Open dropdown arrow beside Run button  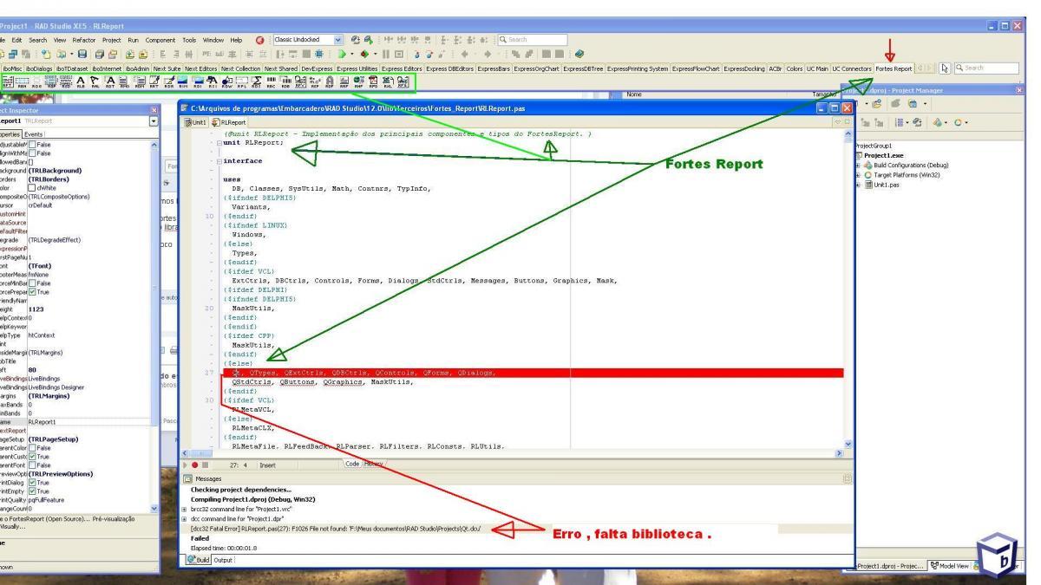pyautogui.click(x=353, y=54)
